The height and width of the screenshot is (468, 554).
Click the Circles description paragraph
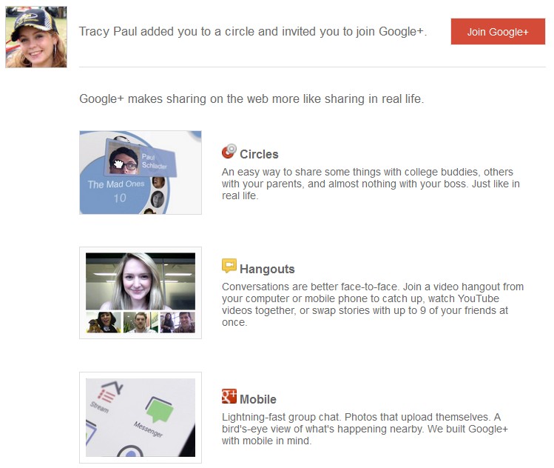[x=370, y=184]
